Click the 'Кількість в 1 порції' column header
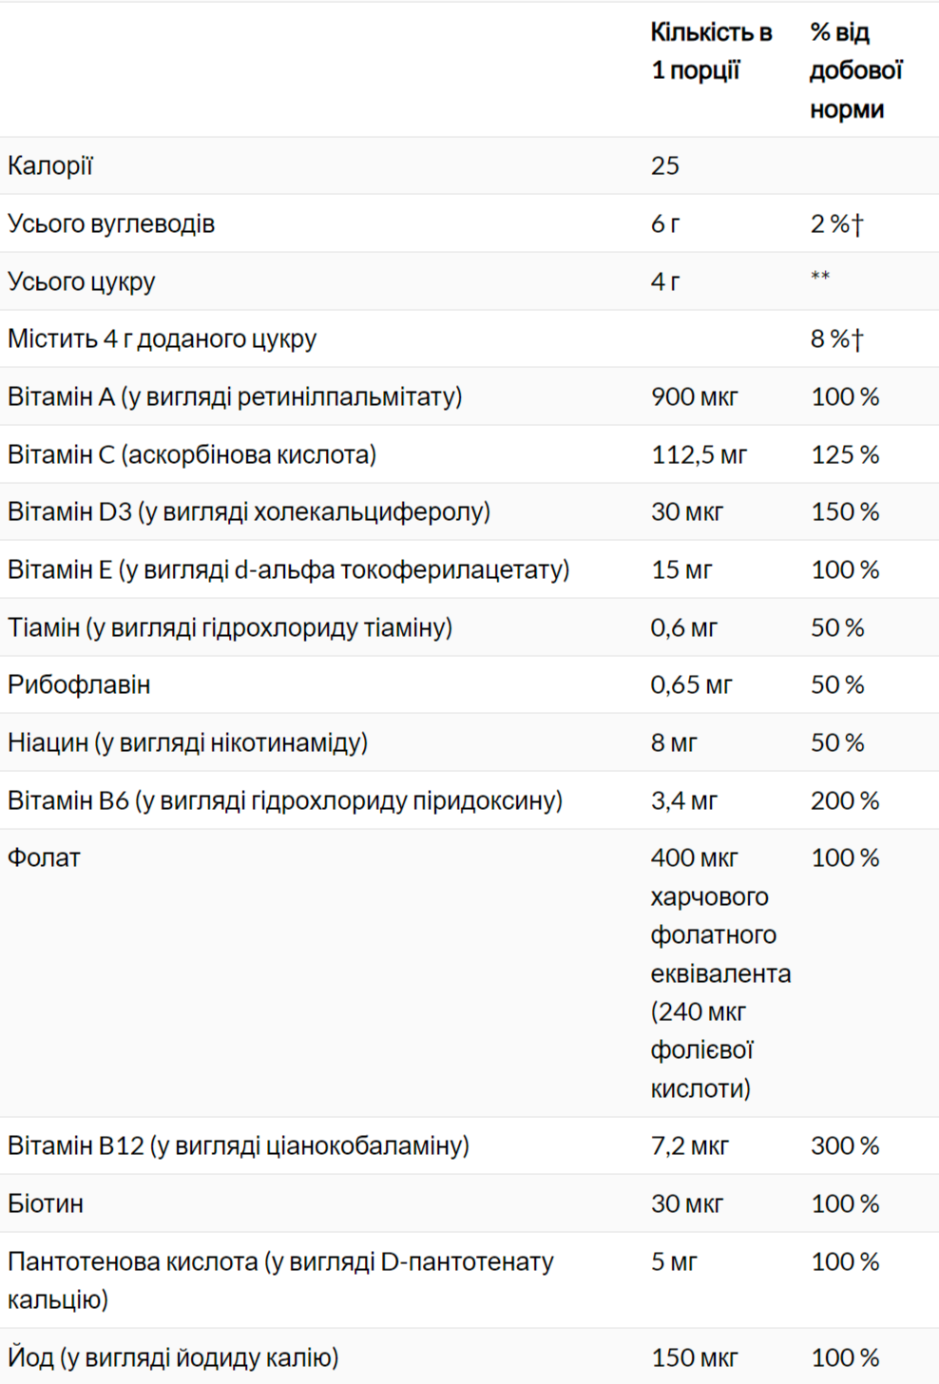The height and width of the screenshot is (1384, 939). pyautogui.click(x=711, y=51)
